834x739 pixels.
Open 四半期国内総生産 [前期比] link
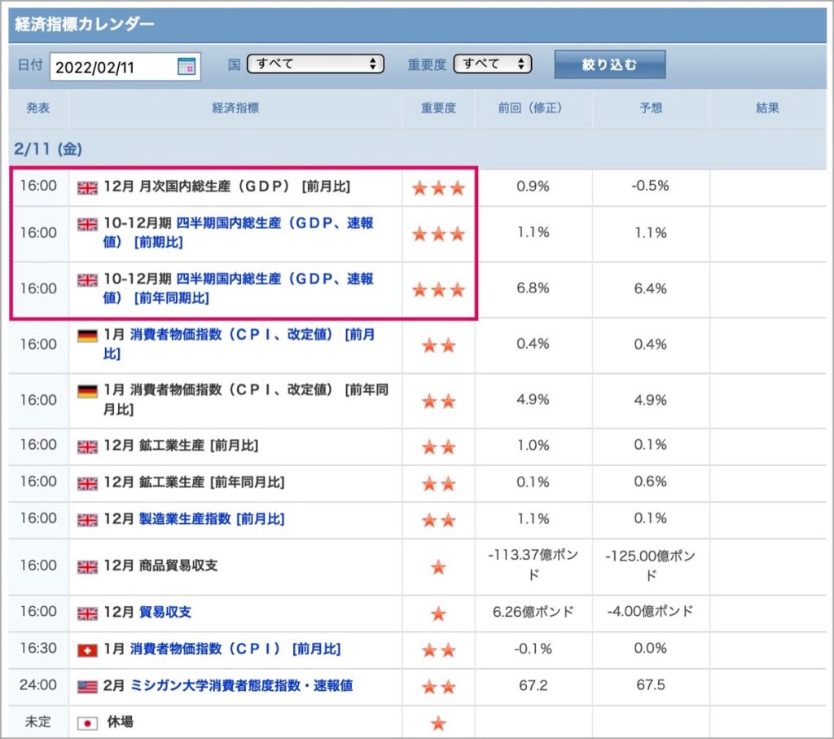[x=239, y=232]
